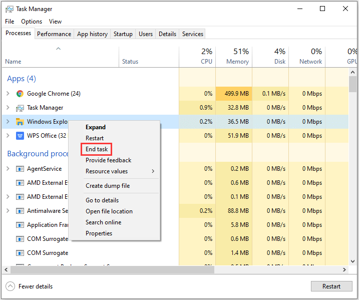The height and width of the screenshot is (300, 359).
Task: Switch to the Services tab
Action: tap(193, 34)
